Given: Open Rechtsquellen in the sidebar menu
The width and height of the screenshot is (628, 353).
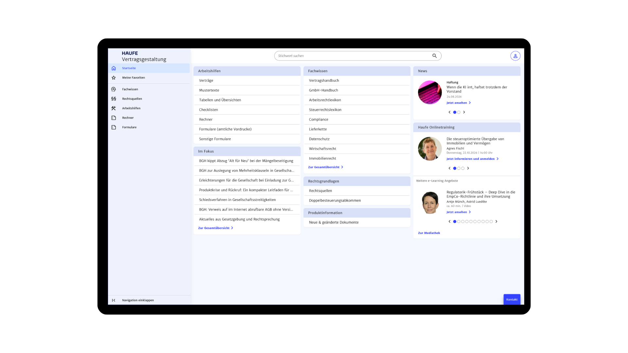Looking at the screenshot, I should 149,99.
